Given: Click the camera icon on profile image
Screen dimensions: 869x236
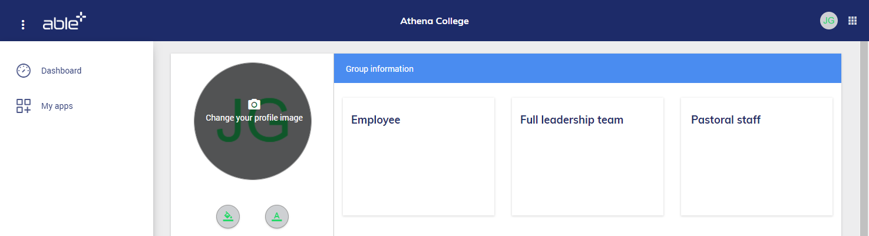Looking at the screenshot, I should pos(254,104).
